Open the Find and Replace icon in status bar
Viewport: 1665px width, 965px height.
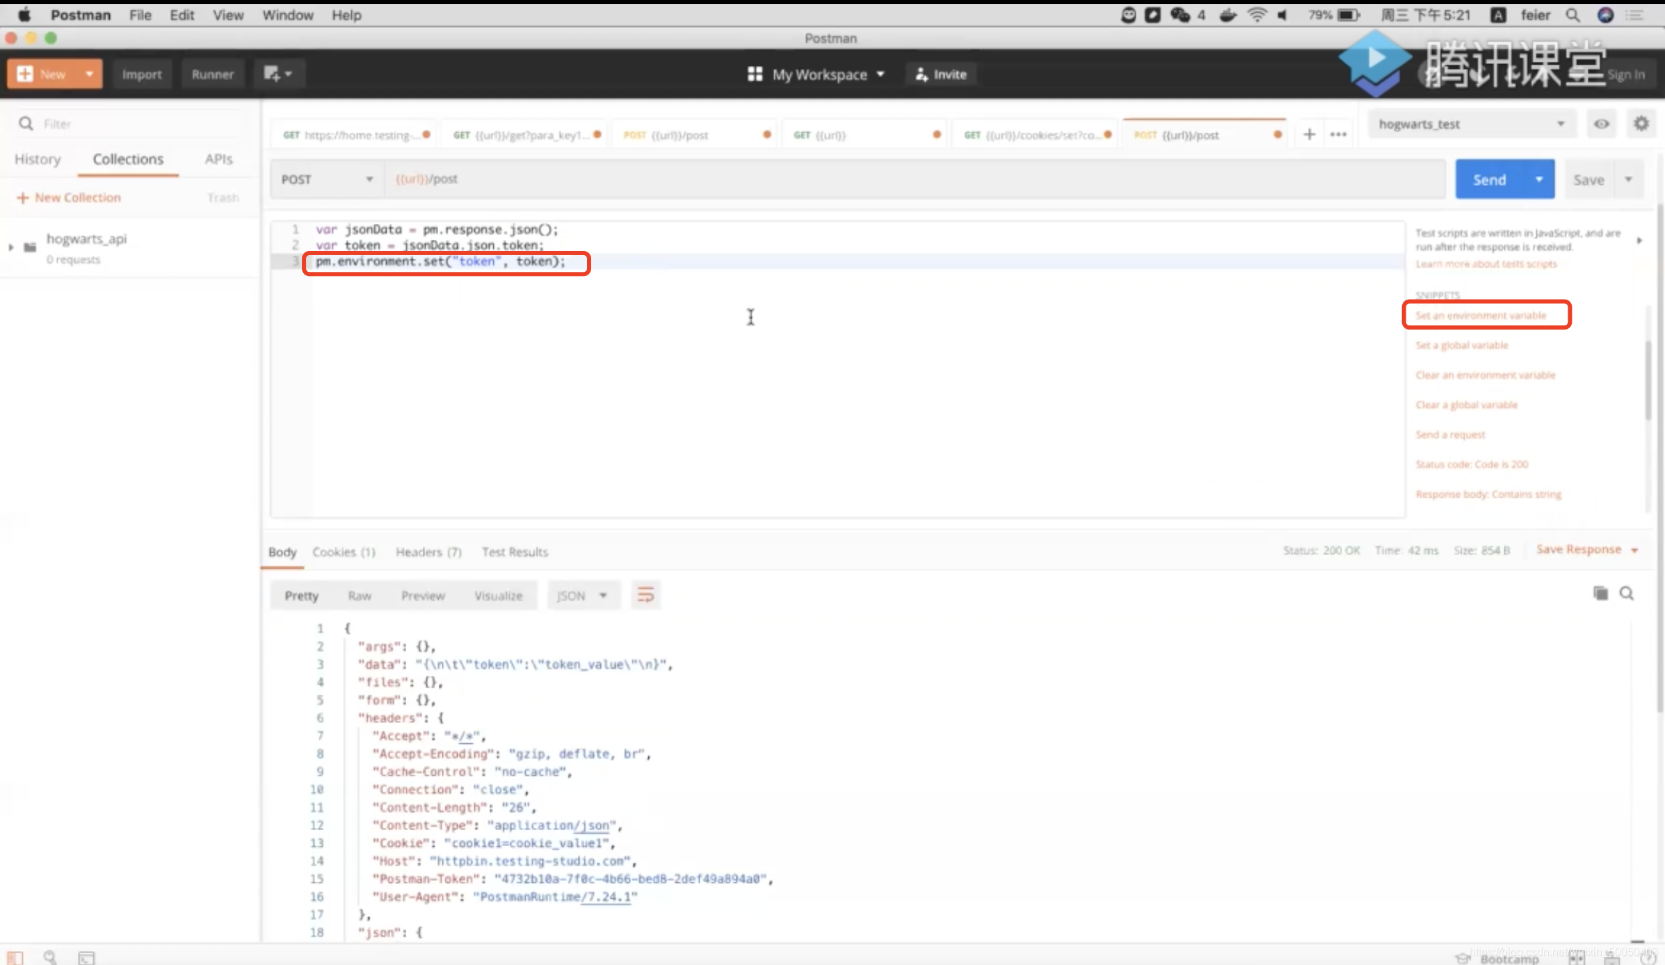(x=50, y=957)
